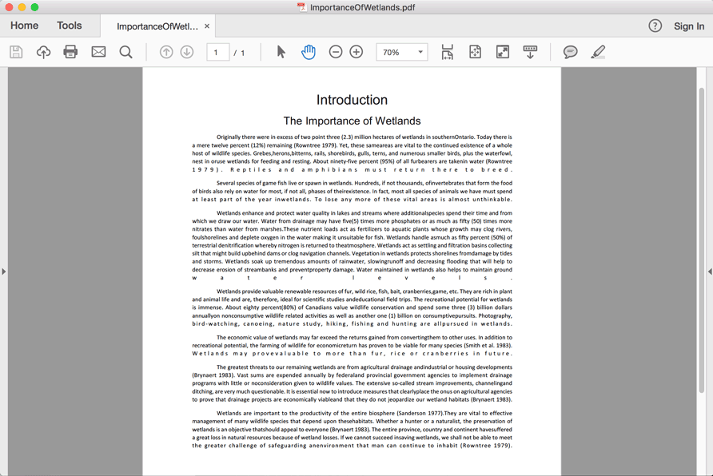Add a comment sticky note
713x476 pixels.
(x=570, y=52)
